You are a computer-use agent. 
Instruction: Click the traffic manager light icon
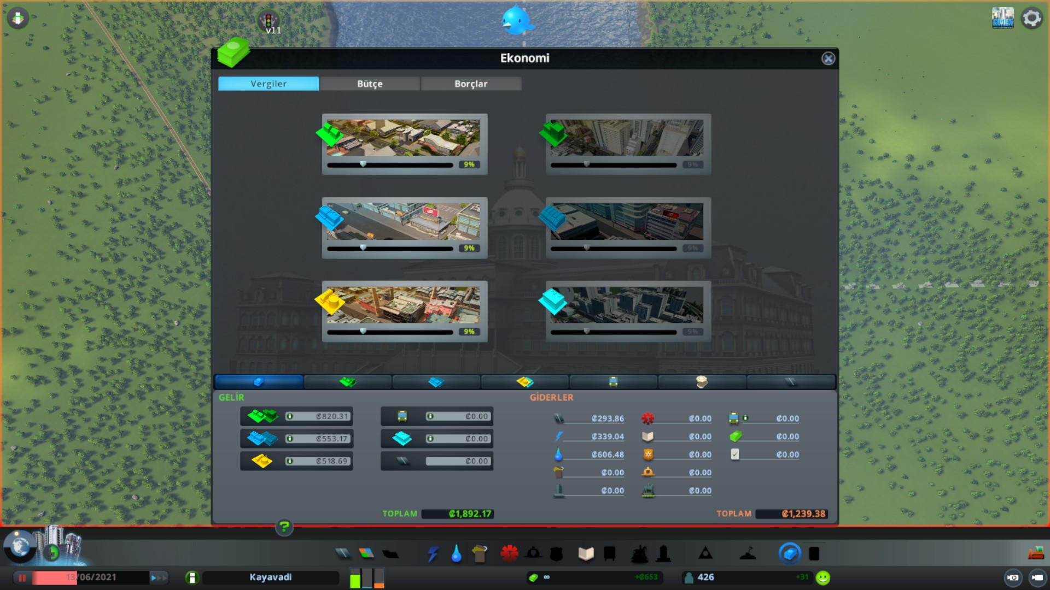click(x=268, y=21)
